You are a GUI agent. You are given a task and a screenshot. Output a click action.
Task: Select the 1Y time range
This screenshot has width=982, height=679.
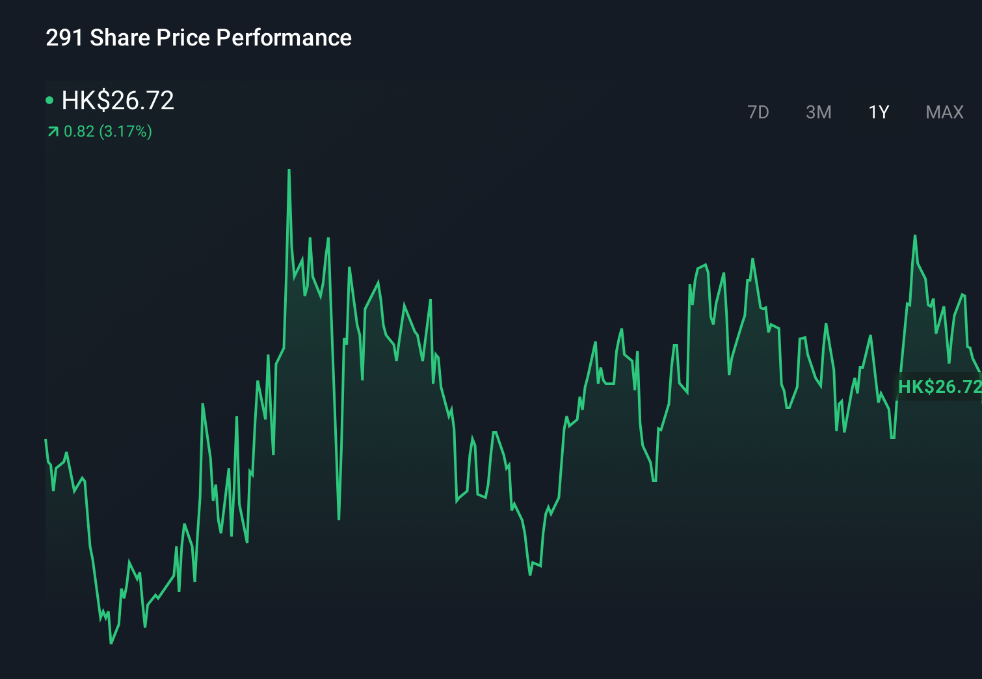[x=877, y=112]
